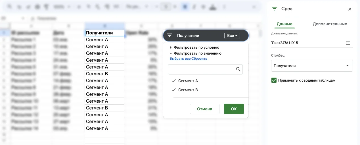Disable Применить к сводным таблицам checkbox

pos(274,80)
